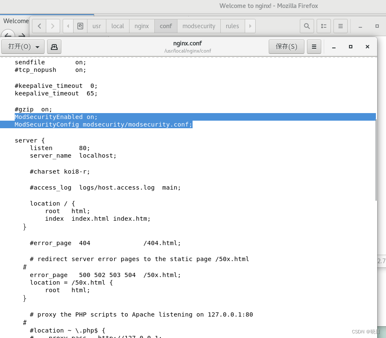This screenshot has width=386, height=338.
Task: Switch to list view in the file manager
Action: [x=323, y=26]
